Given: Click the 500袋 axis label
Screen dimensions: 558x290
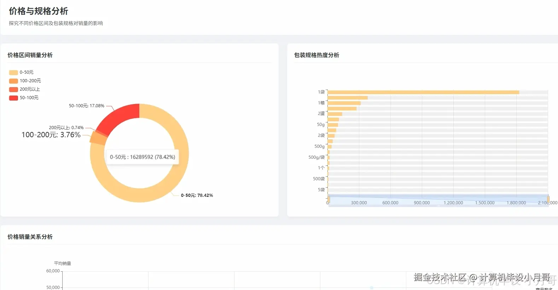Looking at the screenshot, I should pyautogui.click(x=319, y=179).
